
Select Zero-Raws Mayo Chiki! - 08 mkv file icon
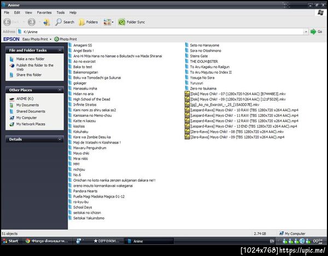point(187,132)
